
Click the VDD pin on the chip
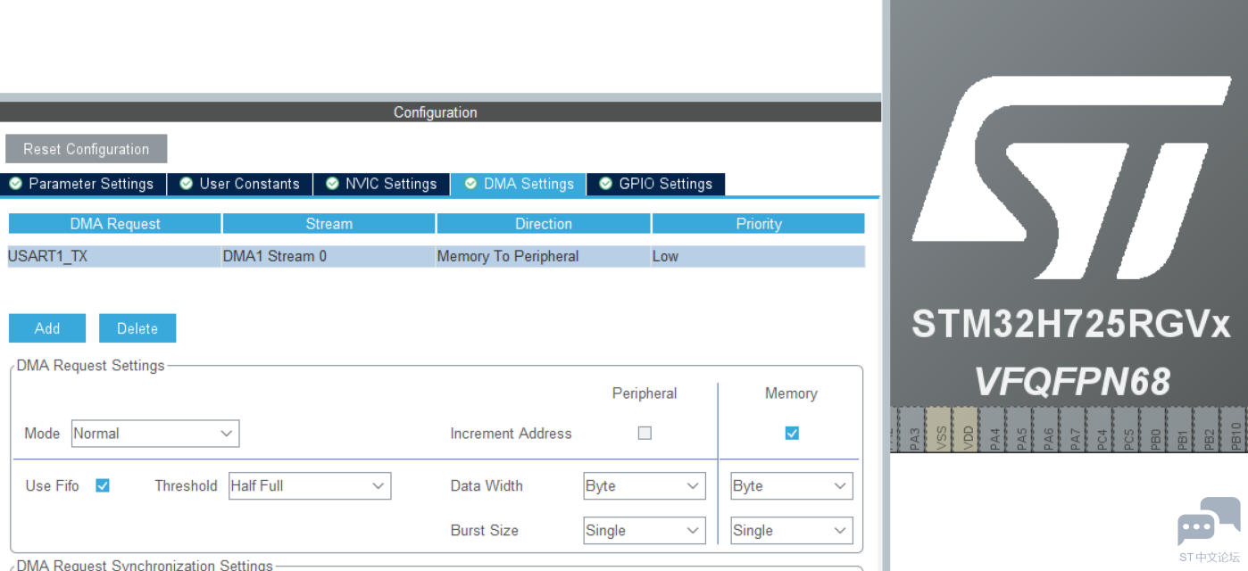click(967, 428)
